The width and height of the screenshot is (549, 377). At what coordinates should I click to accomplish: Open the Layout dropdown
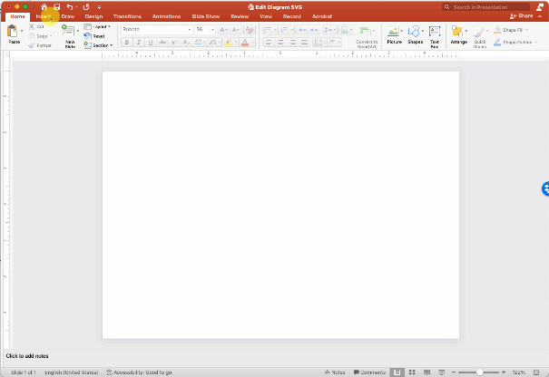click(101, 27)
